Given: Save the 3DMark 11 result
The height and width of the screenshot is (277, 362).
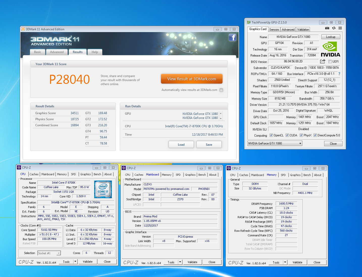Looking at the screenshot, I should 209,144.
